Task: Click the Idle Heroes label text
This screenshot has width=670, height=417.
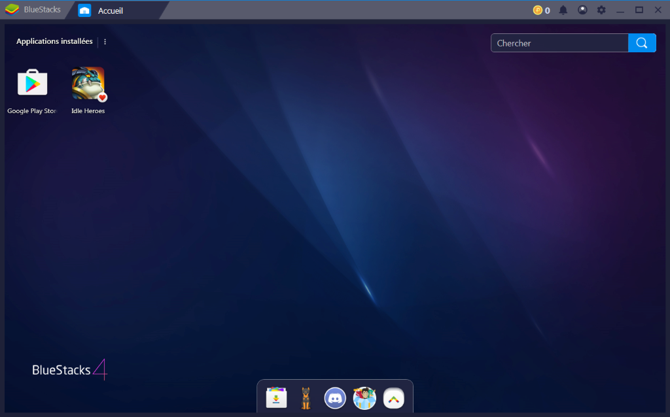Action: point(88,111)
